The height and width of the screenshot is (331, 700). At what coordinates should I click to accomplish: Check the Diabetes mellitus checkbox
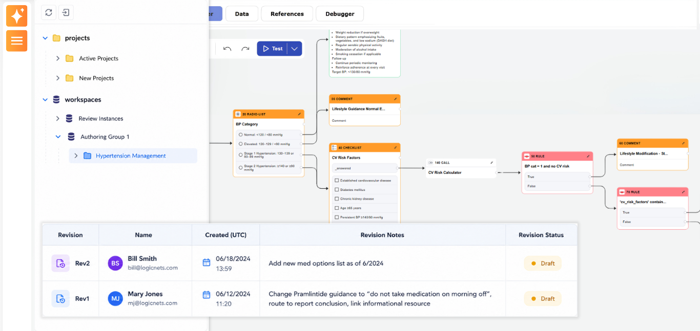tap(336, 189)
